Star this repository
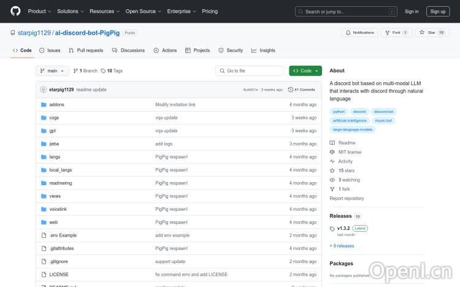 point(432,33)
